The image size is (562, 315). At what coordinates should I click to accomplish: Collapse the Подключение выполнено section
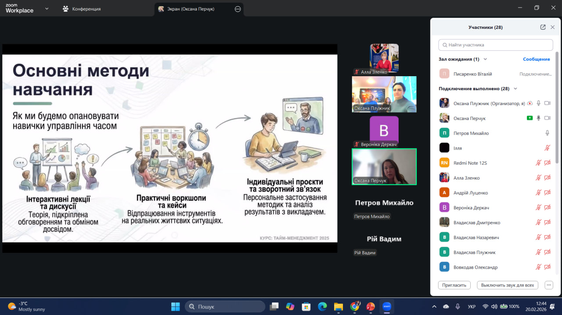pyautogui.click(x=515, y=88)
